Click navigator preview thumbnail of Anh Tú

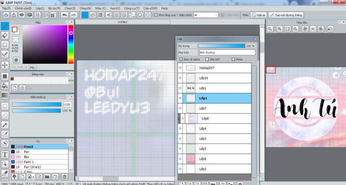coord(306,107)
